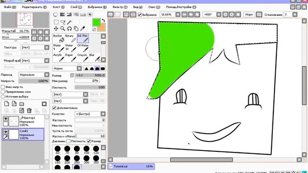Screen dimensions: 308x173
Task: Choose the Ink Pen tool
Action: [83, 38]
